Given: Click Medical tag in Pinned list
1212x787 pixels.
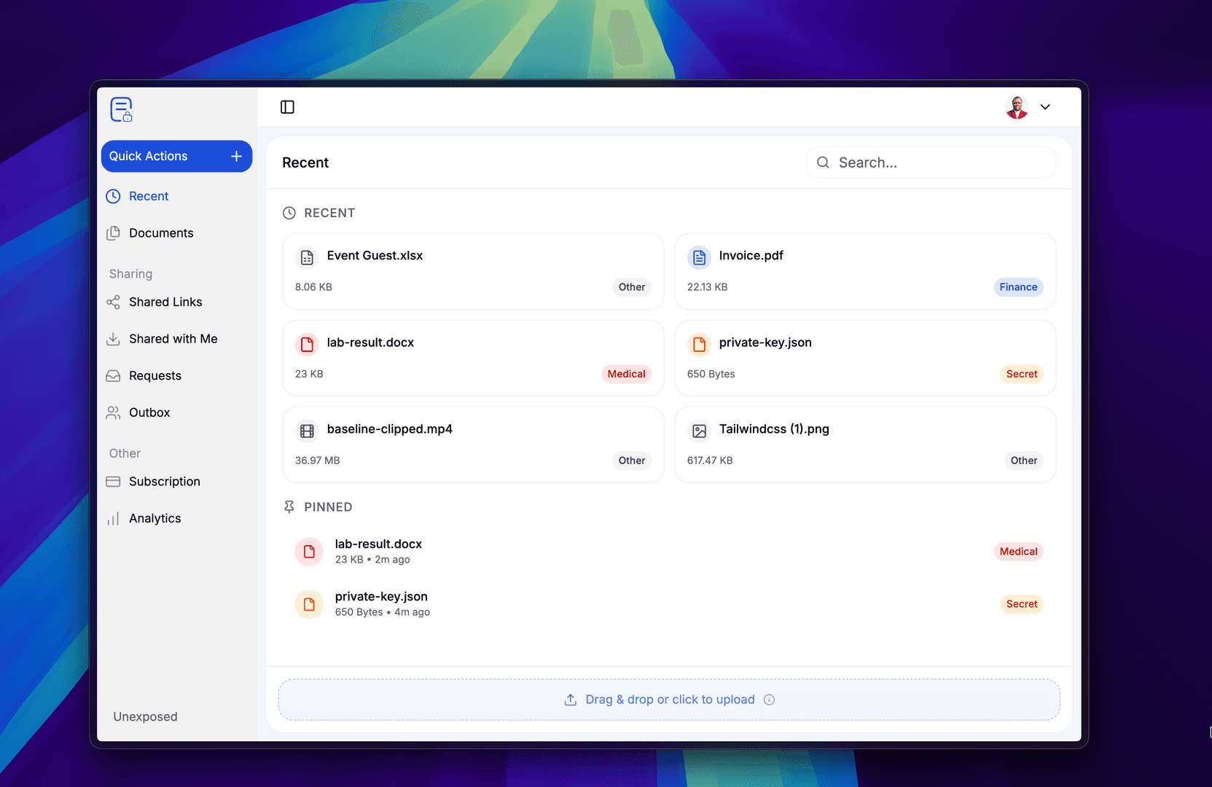Looking at the screenshot, I should [x=1018, y=552].
